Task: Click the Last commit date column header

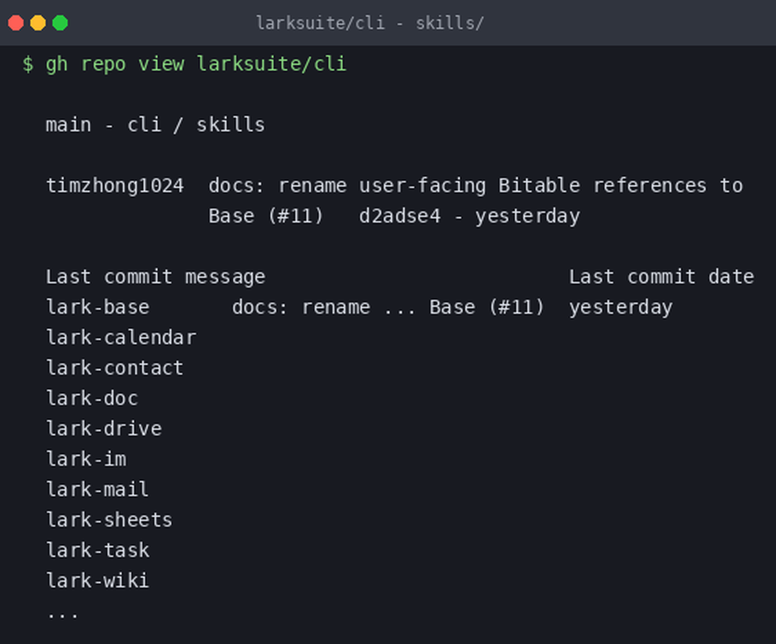Action: point(661,277)
